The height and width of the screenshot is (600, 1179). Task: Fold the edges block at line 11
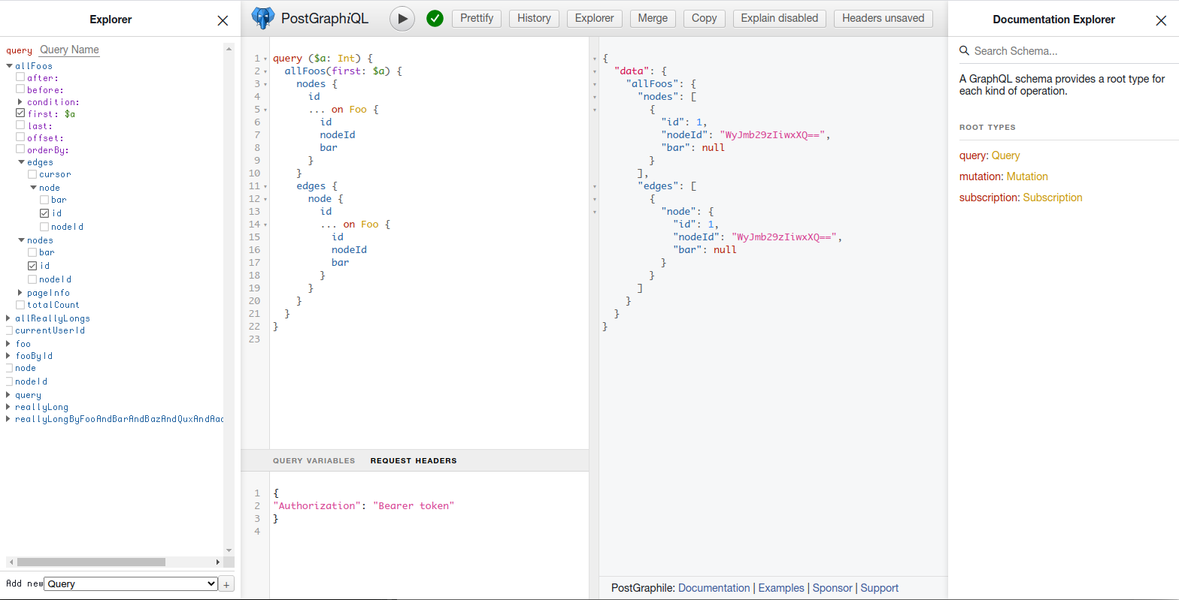265,186
